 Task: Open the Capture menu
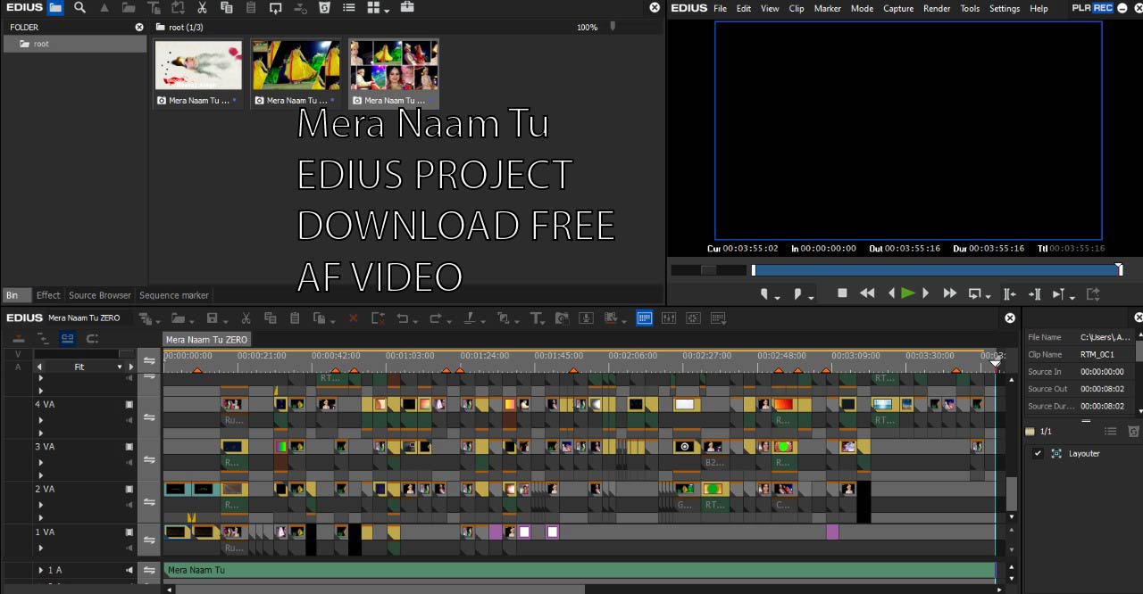click(x=898, y=8)
